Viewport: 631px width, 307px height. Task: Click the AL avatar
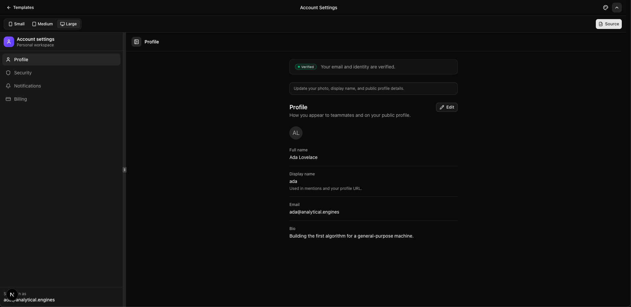296,133
